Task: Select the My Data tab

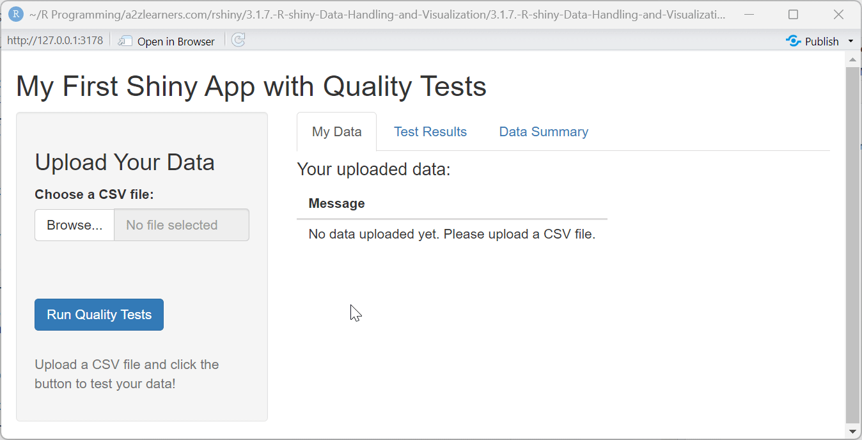Action: tap(336, 131)
